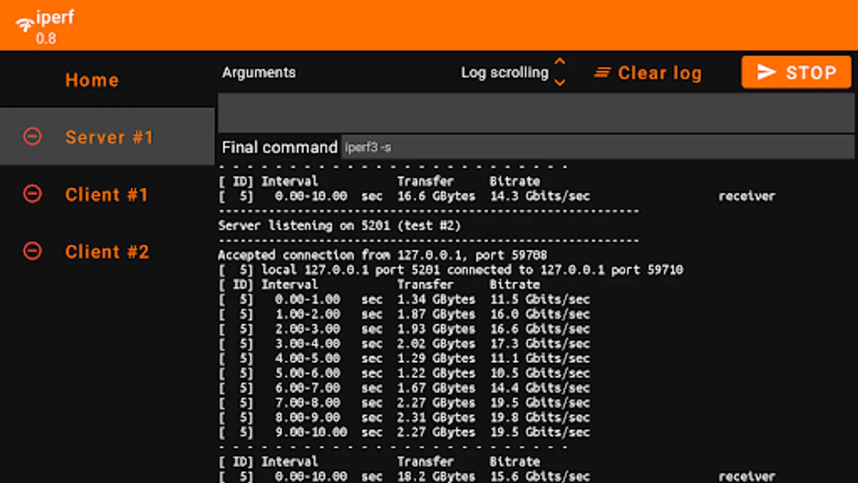The image size is (858, 483).
Task: Click the 16.6 GBytes summary transfer value
Action: [x=436, y=196]
